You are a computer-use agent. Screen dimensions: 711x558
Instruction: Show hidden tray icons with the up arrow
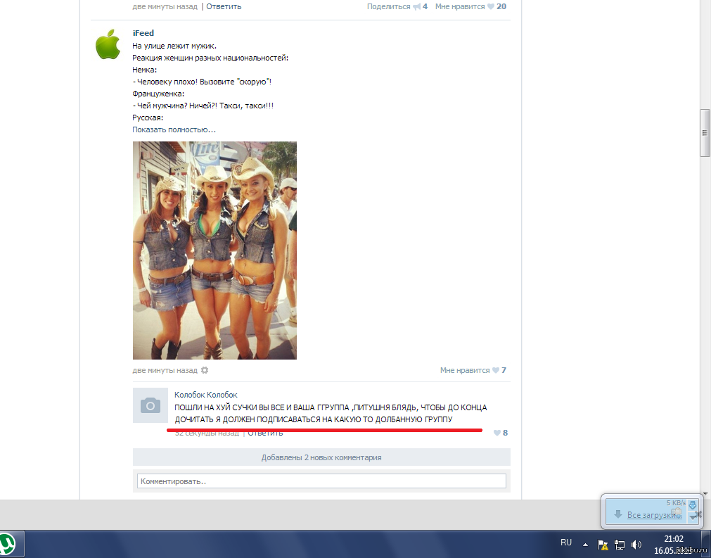[x=585, y=544]
